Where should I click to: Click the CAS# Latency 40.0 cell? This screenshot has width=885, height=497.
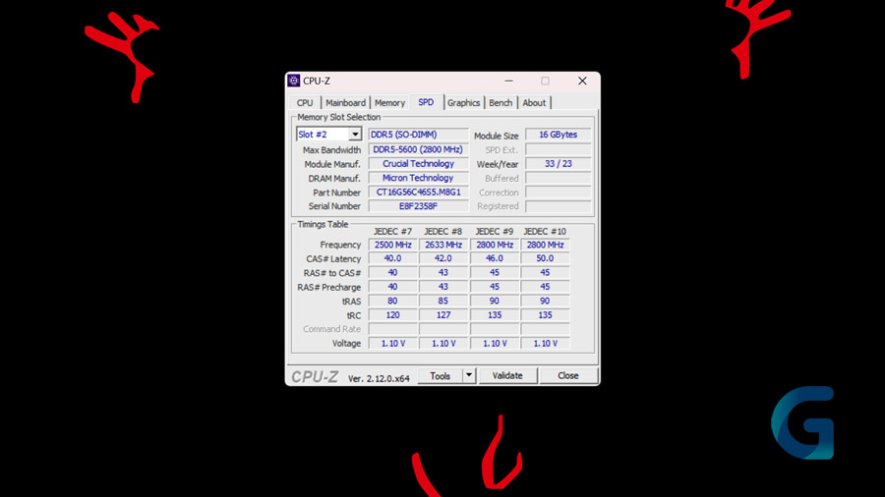click(x=392, y=258)
